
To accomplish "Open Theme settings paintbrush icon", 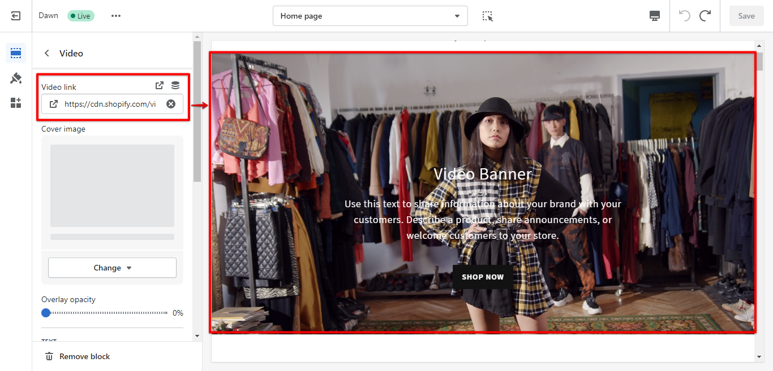I will point(16,78).
